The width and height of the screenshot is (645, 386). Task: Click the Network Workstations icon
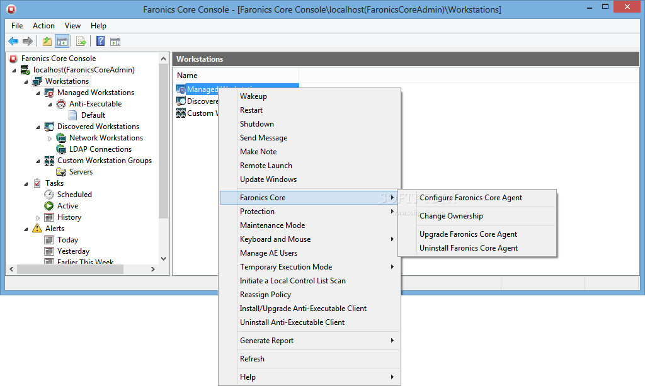61,138
